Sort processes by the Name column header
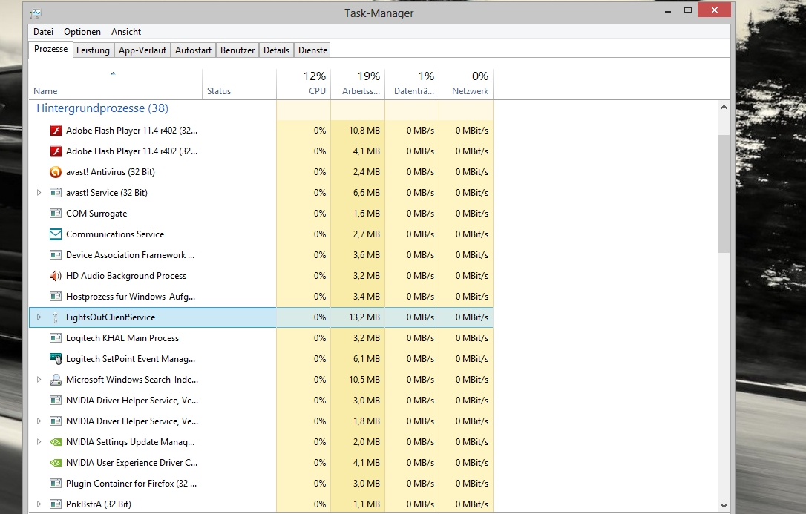The height and width of the screenshot is (514, 806). coord(115,84)
